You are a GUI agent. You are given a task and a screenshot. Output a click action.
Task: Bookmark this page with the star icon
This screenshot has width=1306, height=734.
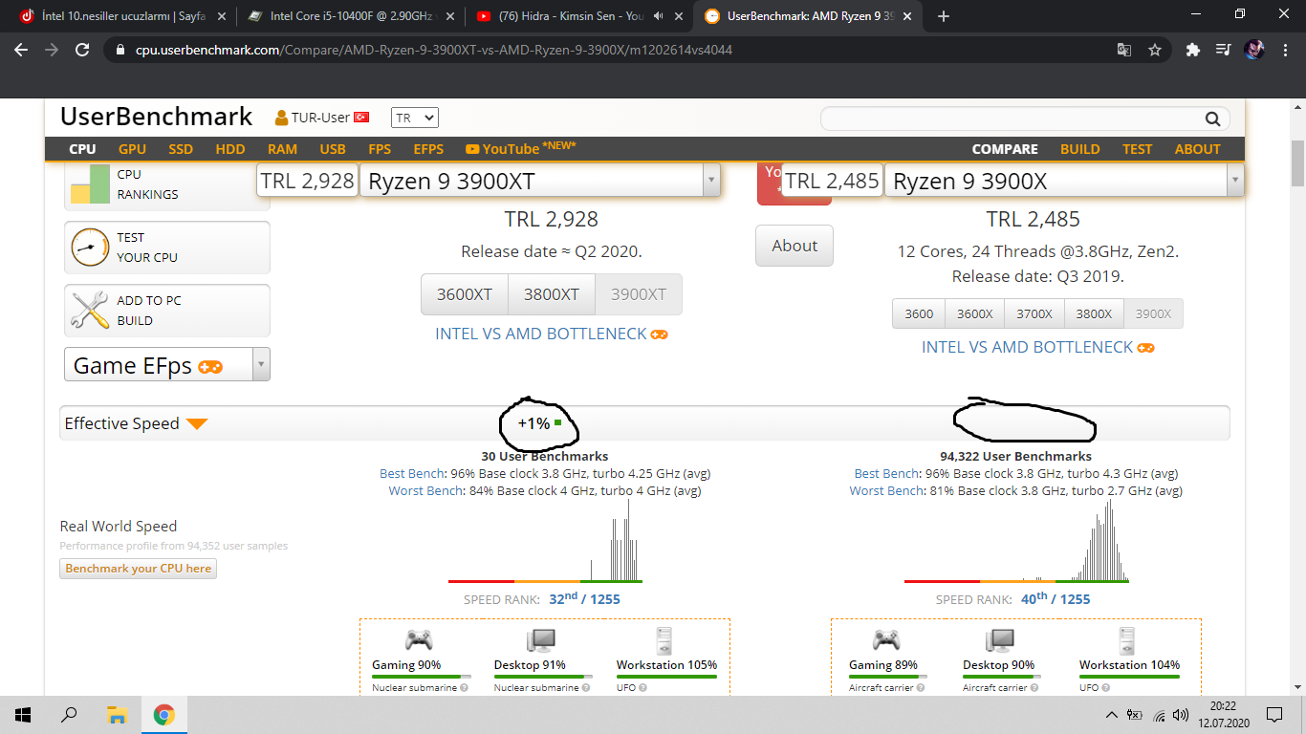tap(1155, 50)
